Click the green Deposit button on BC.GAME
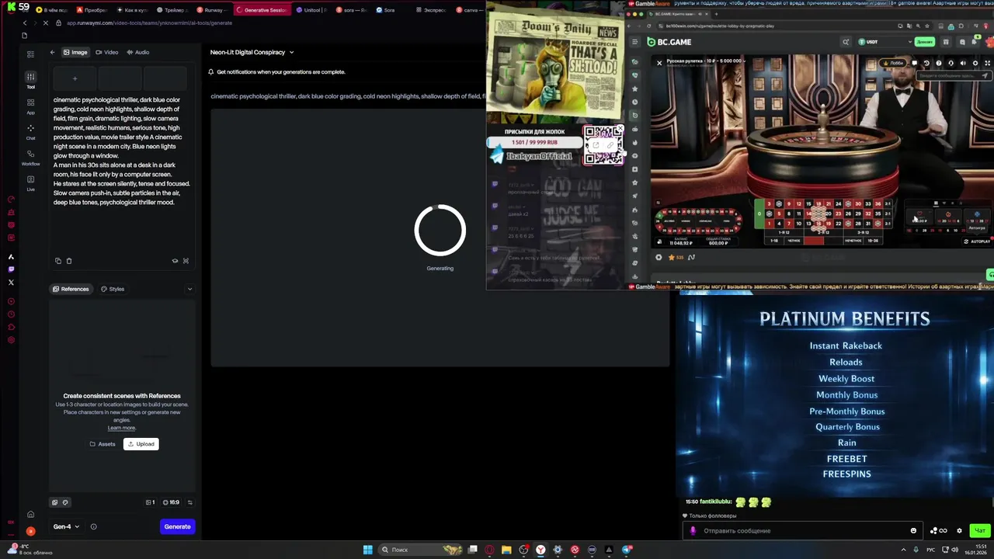The height and width of the screenshot is (559, 994). 924,42
